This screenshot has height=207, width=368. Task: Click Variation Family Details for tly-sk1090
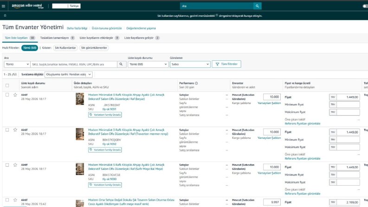click(105, 185)
